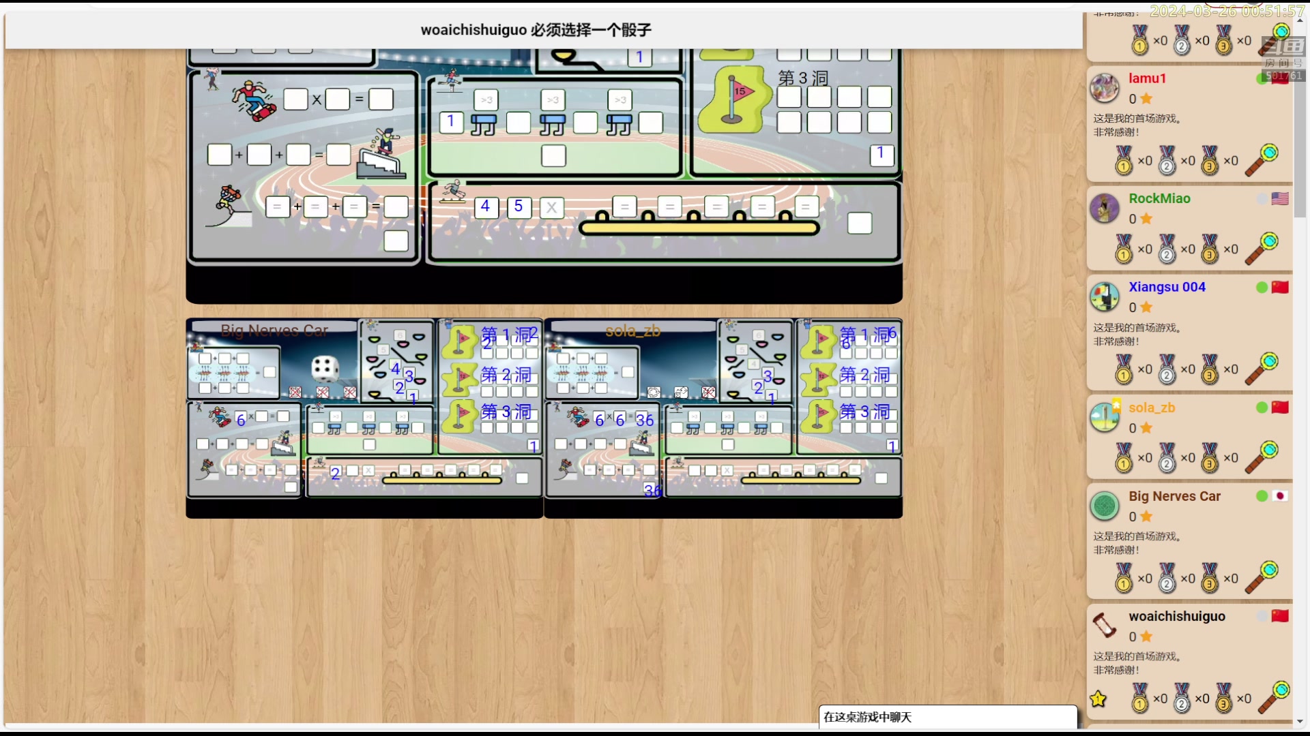
Task: Click the hourglass avatar of woaichishuiguo
Action: (x=1105, y=625)
